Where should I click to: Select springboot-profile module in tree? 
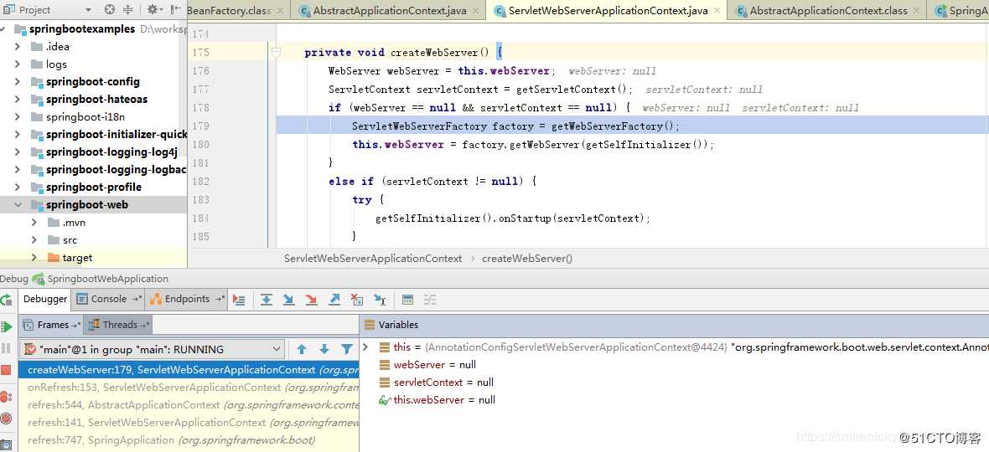(x=93, y=187)
